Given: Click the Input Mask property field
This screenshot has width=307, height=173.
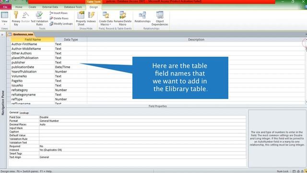Looking at the screenshot, I should point(142,128).
